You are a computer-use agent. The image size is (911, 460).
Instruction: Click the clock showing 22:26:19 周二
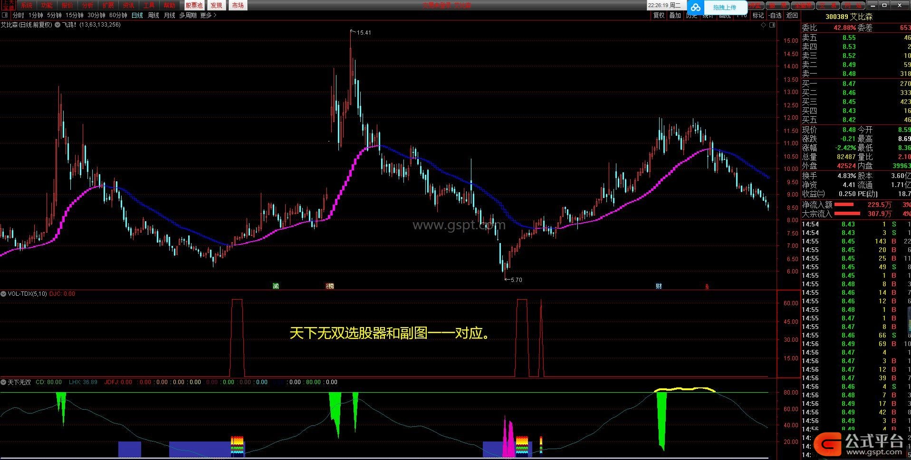[x=664, y=5]
